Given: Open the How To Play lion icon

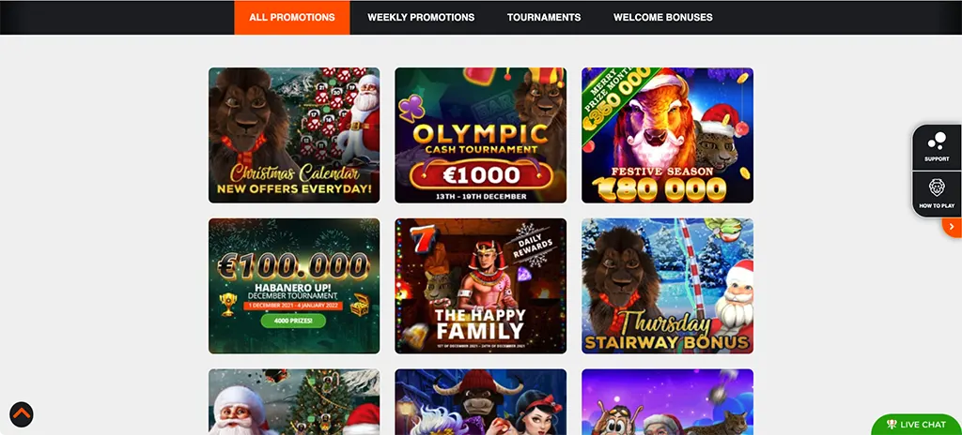Looking at the screenshot, I should 937,194.
